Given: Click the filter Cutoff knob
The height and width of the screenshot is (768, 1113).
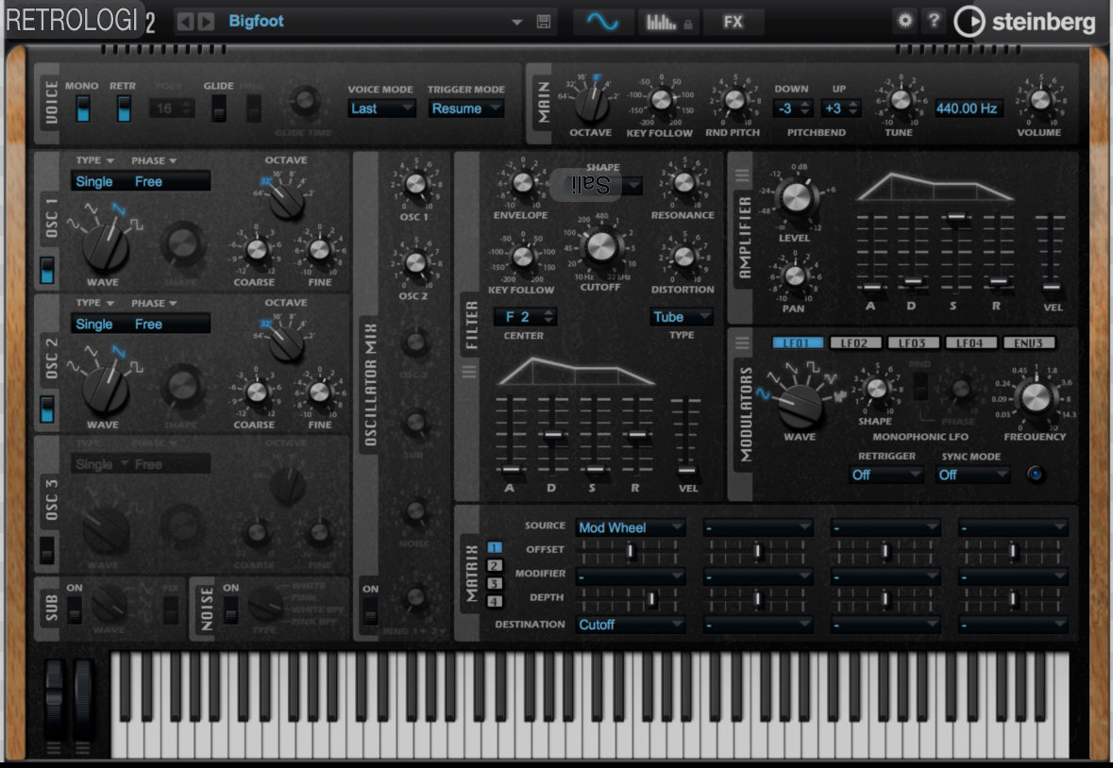Looking at the screenshot, I should point(601,247).
